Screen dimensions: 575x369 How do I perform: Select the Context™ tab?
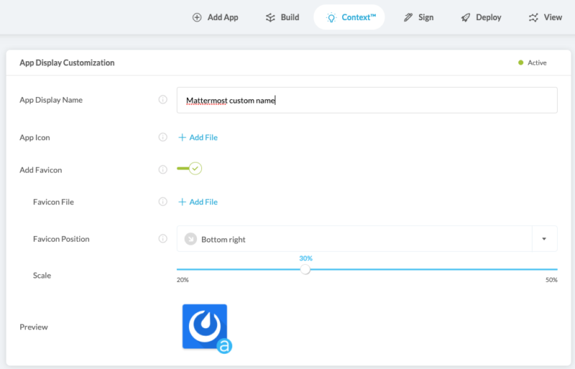[349, 17]
